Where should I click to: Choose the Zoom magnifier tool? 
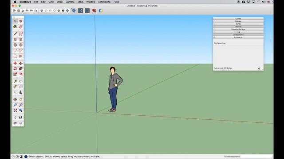pyautogui.click(x=15, y=105)
